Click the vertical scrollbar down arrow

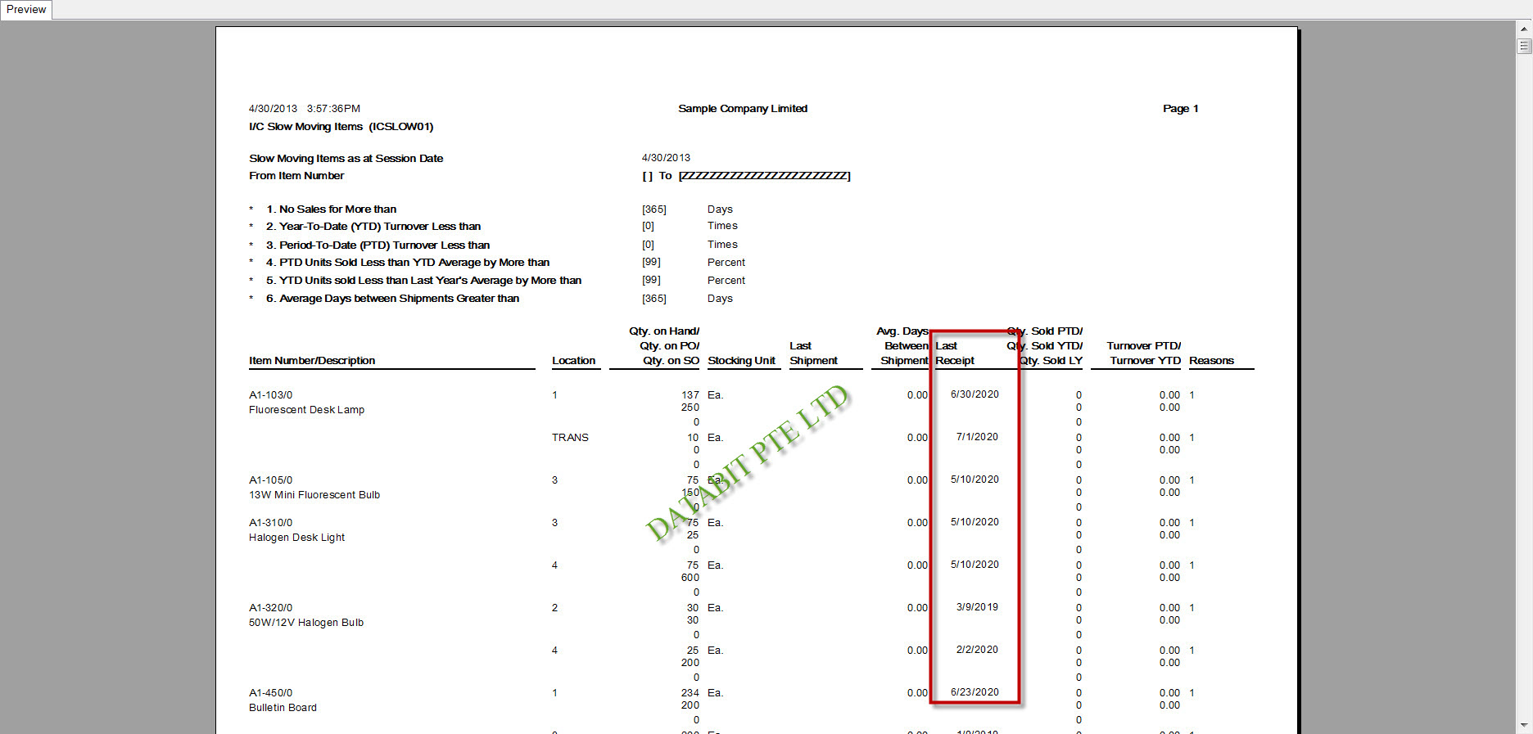click(1524, 725)
